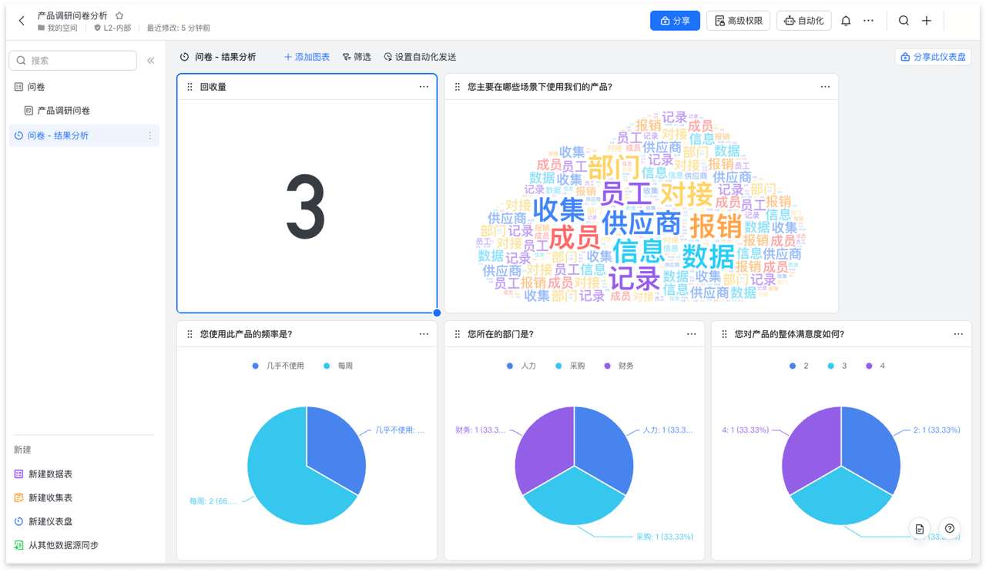Viewport: 986px width, 572px height.
Task: Open the notification bell
Action: tap(846, 21)
